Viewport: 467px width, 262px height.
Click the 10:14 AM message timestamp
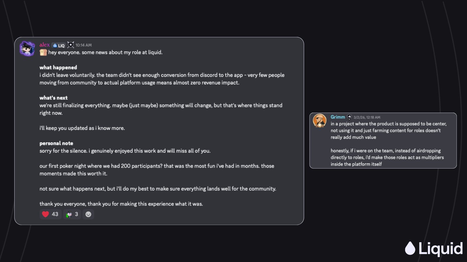click(83, 45)
